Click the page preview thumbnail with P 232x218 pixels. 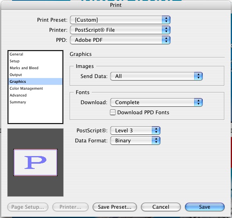[x=35, y=162]
